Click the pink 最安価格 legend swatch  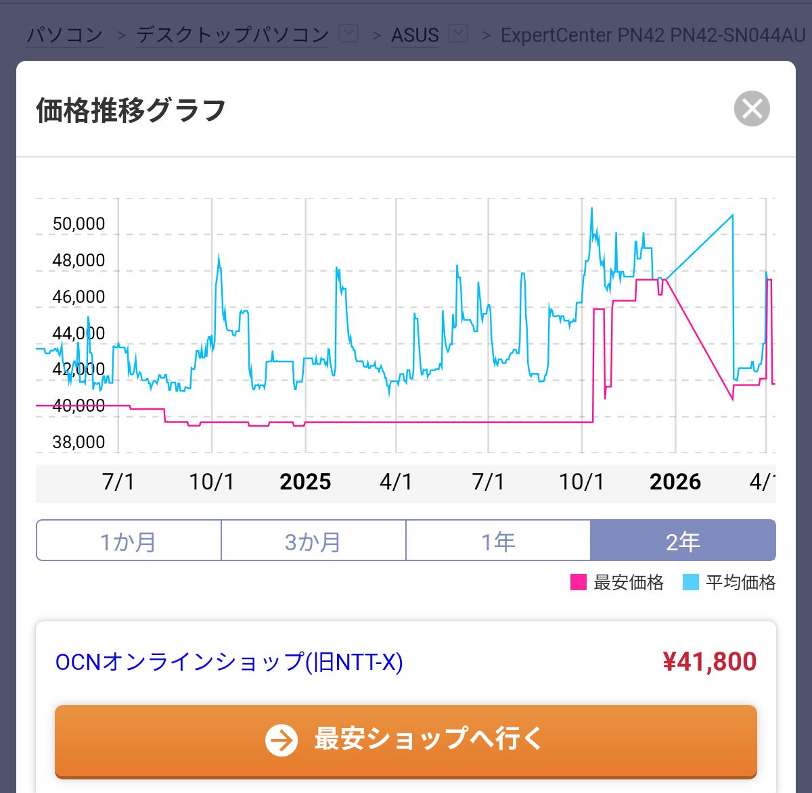tap(579, 582)
